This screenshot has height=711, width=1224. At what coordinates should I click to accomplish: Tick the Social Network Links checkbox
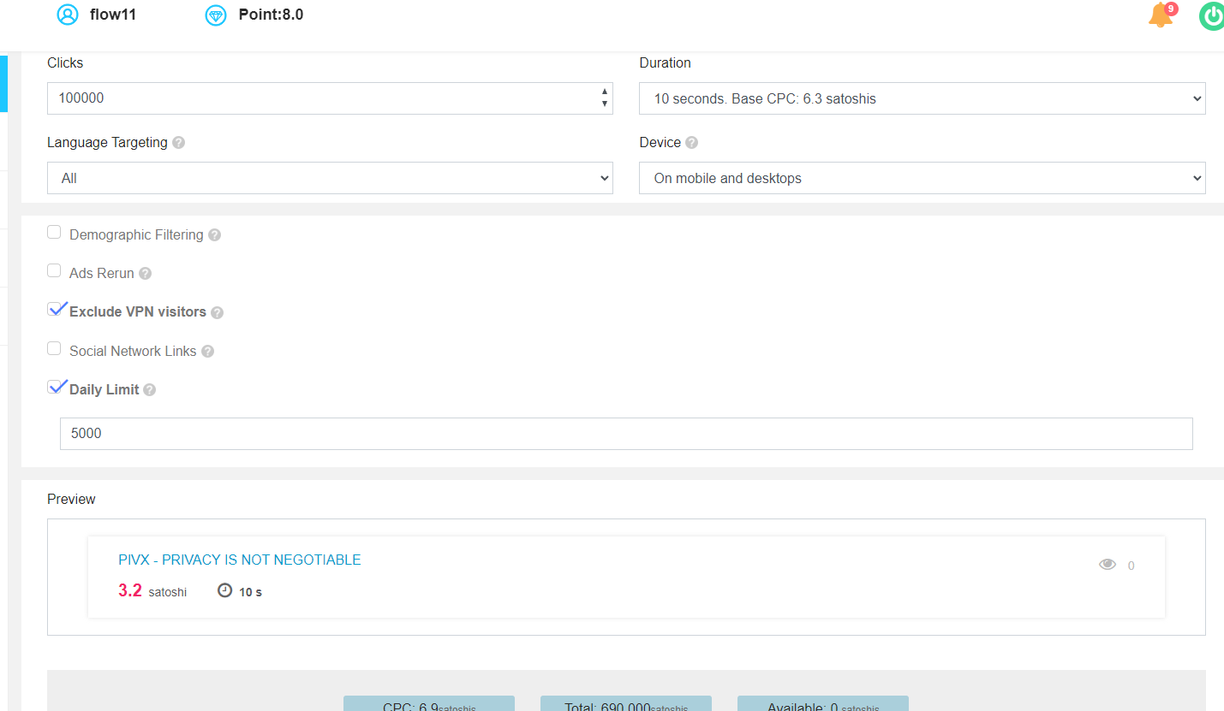click(x=54, y=349)
